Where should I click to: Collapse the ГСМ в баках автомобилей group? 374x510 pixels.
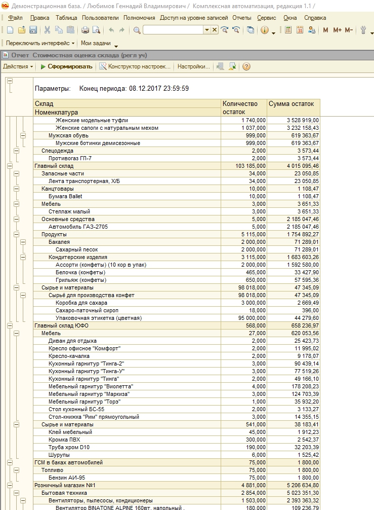(x=10, y=462)
